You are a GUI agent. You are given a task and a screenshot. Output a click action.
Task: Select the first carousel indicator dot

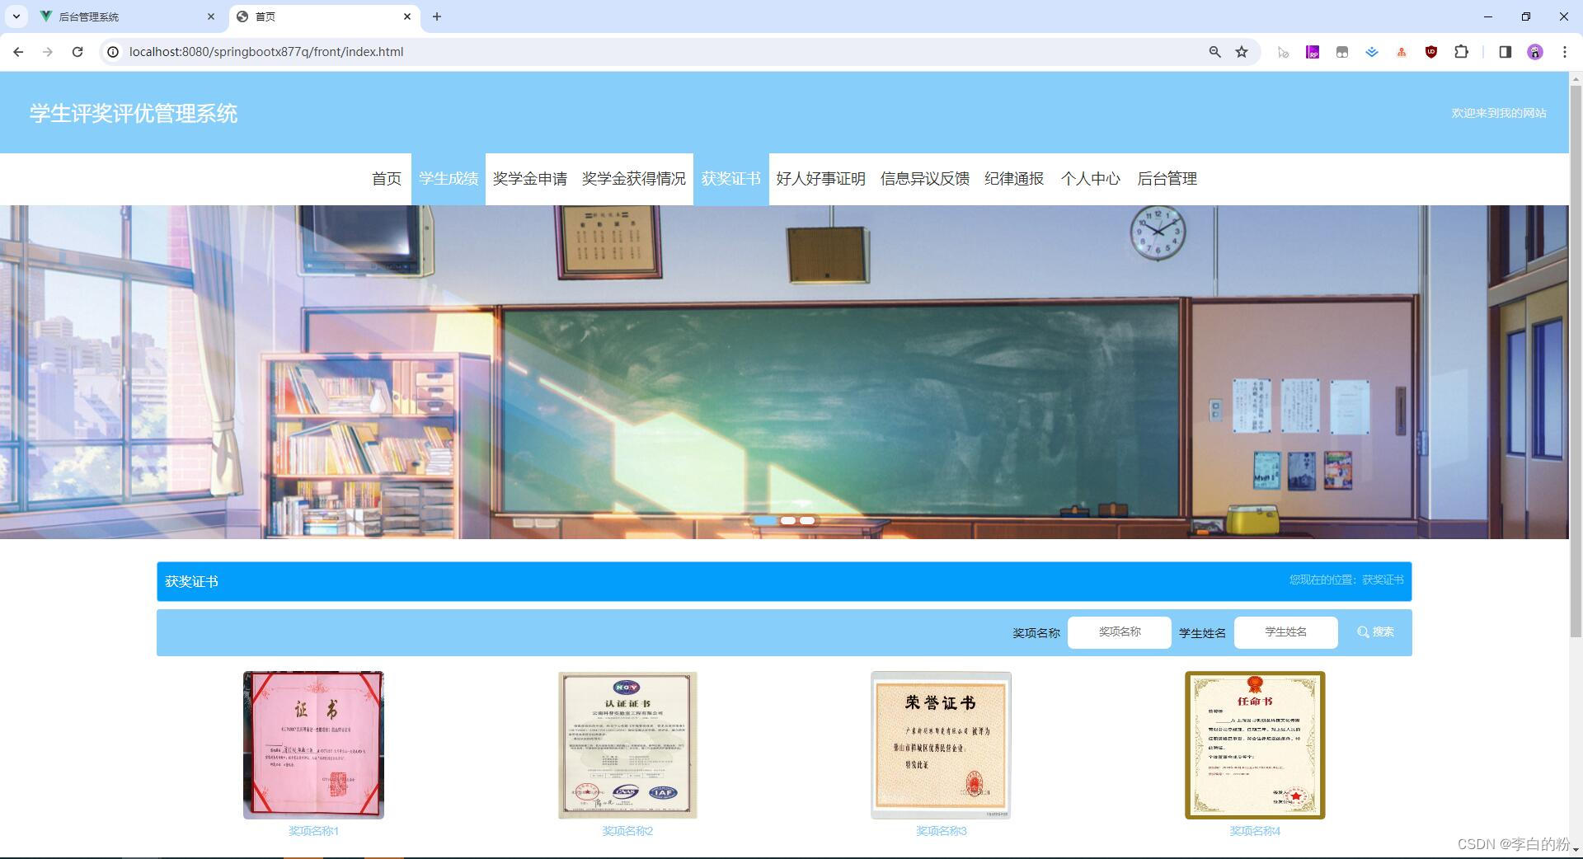(x=765, y=520)
